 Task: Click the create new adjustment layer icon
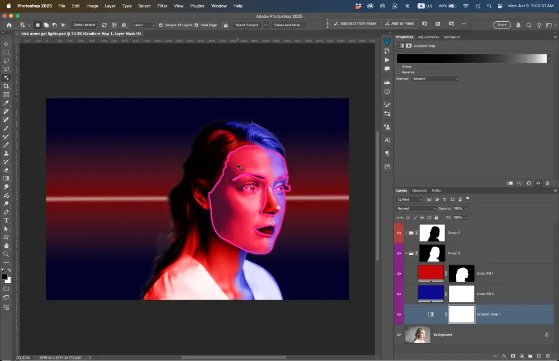pos(522,356)
